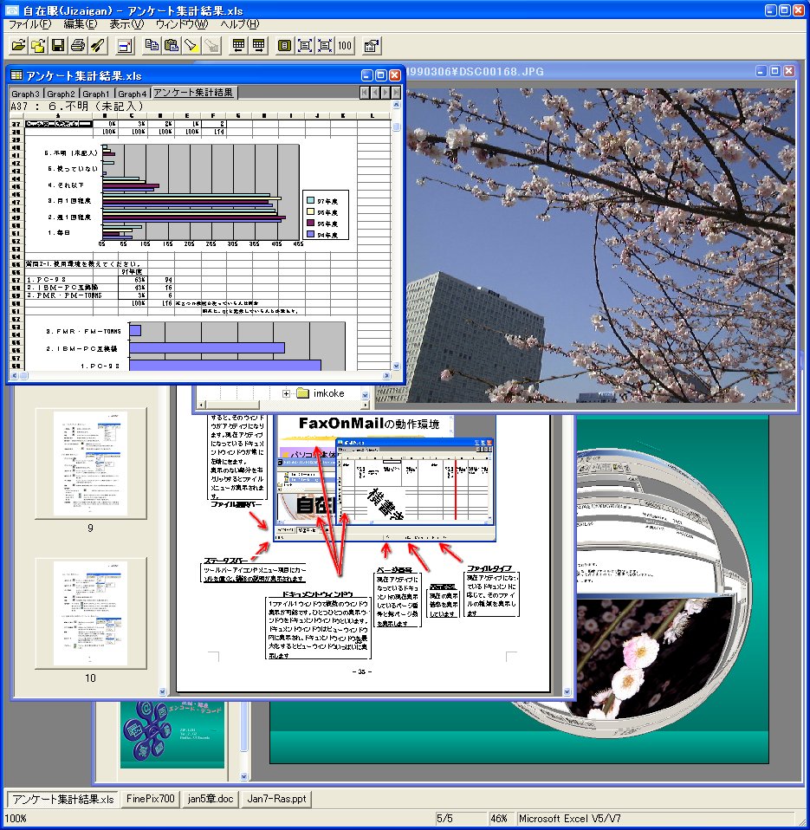Click the 94年度 legend color swatch
The width and height of the screenshot is (810, 830).
pos(310,234)
